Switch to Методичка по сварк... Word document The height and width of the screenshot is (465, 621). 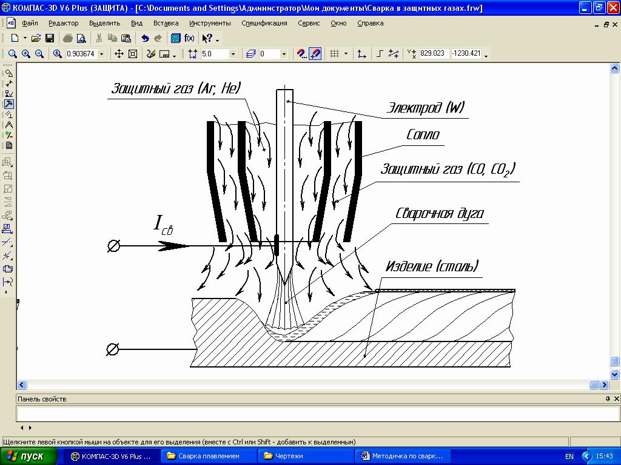(x=403, y=457)
